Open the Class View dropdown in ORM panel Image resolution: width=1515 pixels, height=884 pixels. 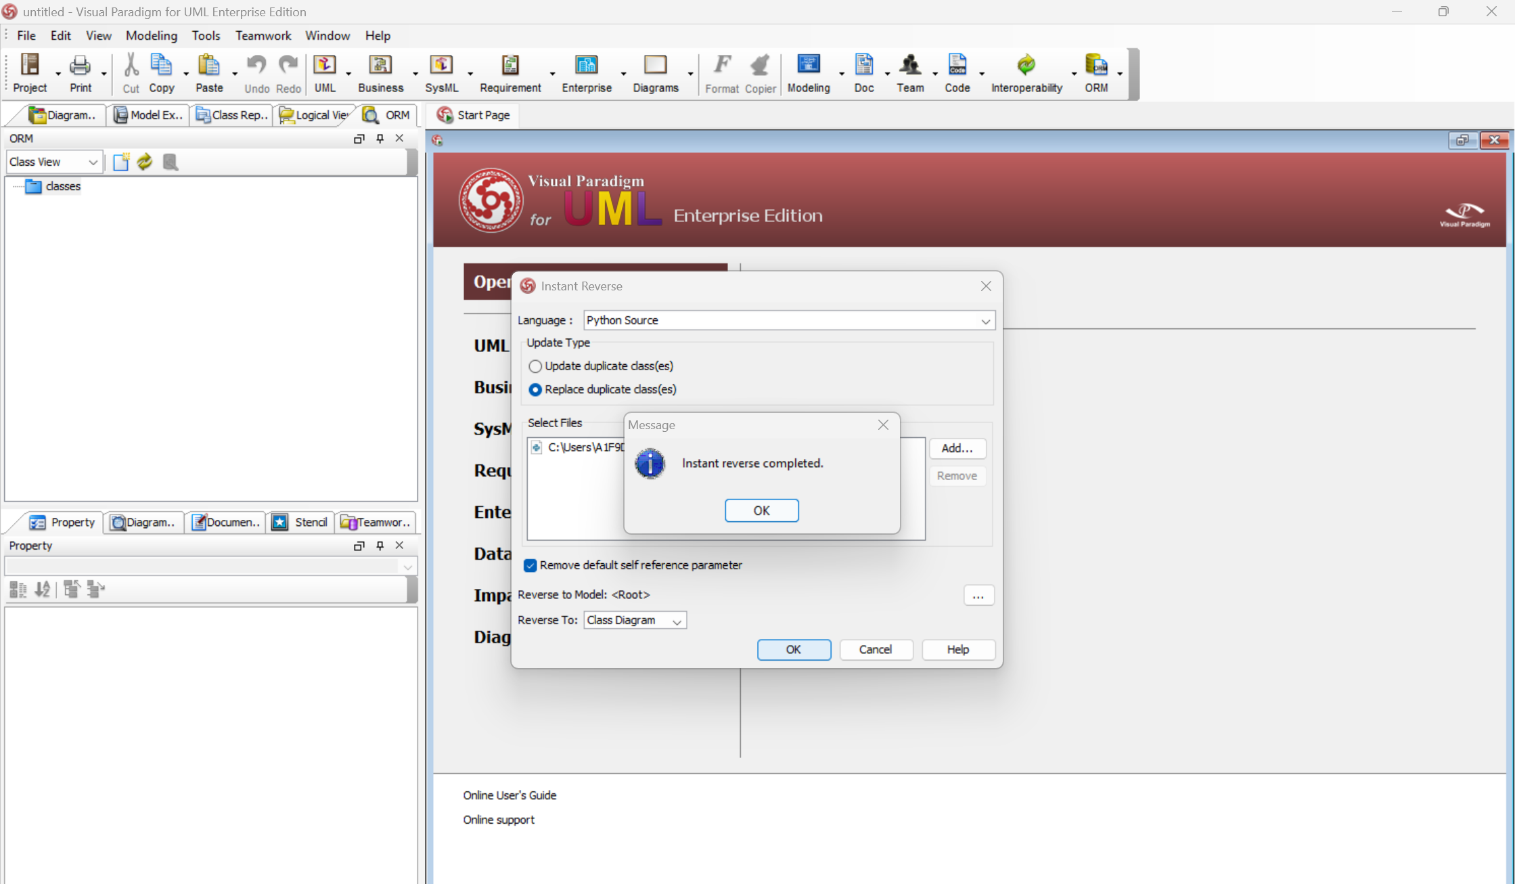[92, 162]
